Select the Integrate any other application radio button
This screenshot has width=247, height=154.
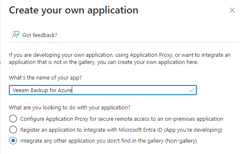pyautogui.click(x=13, y=141)
